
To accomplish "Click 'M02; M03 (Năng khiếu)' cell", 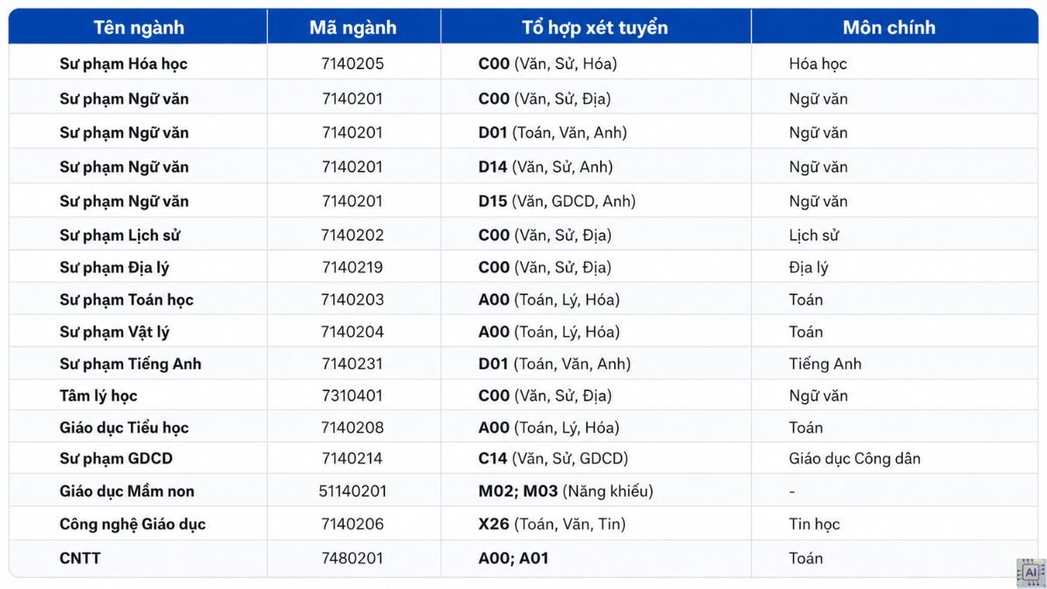I will tap(565, 491).
